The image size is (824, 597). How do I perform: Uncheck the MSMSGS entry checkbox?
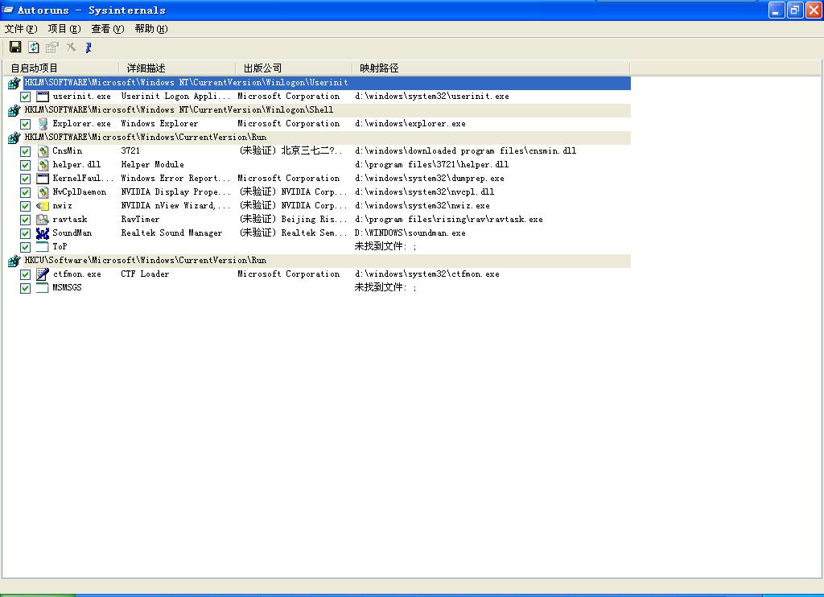click(26, 288)
